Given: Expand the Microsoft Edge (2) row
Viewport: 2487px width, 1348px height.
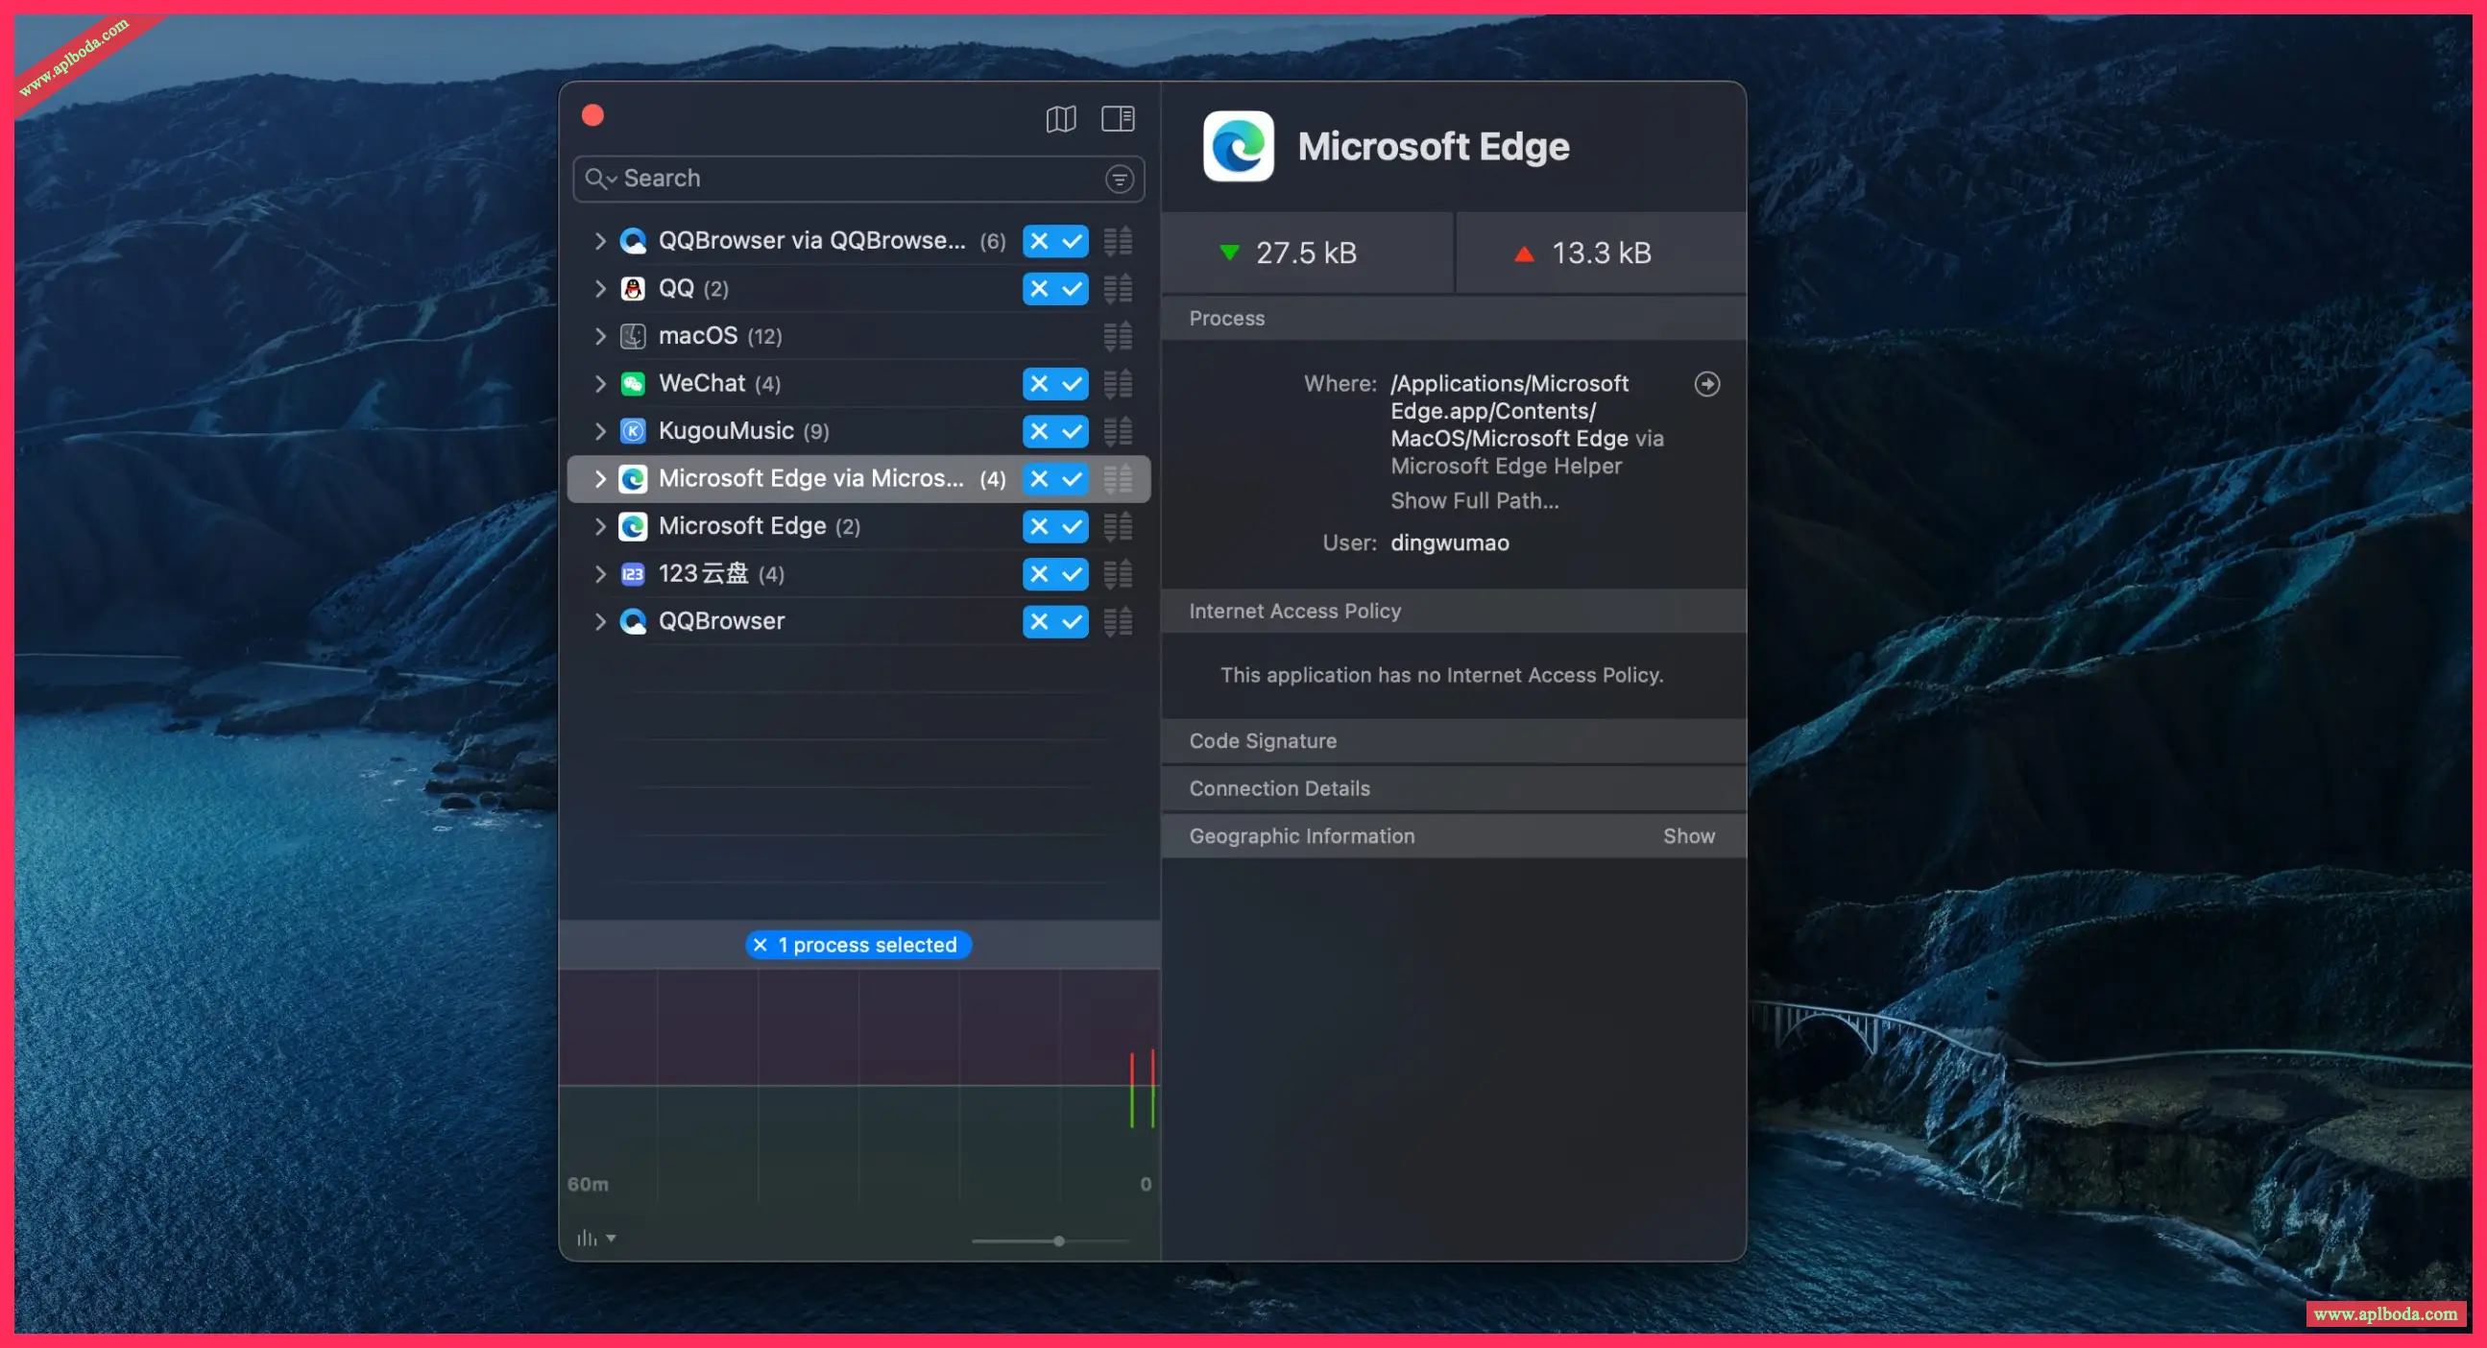Looking at the screenshot, I should coord(599,527).
